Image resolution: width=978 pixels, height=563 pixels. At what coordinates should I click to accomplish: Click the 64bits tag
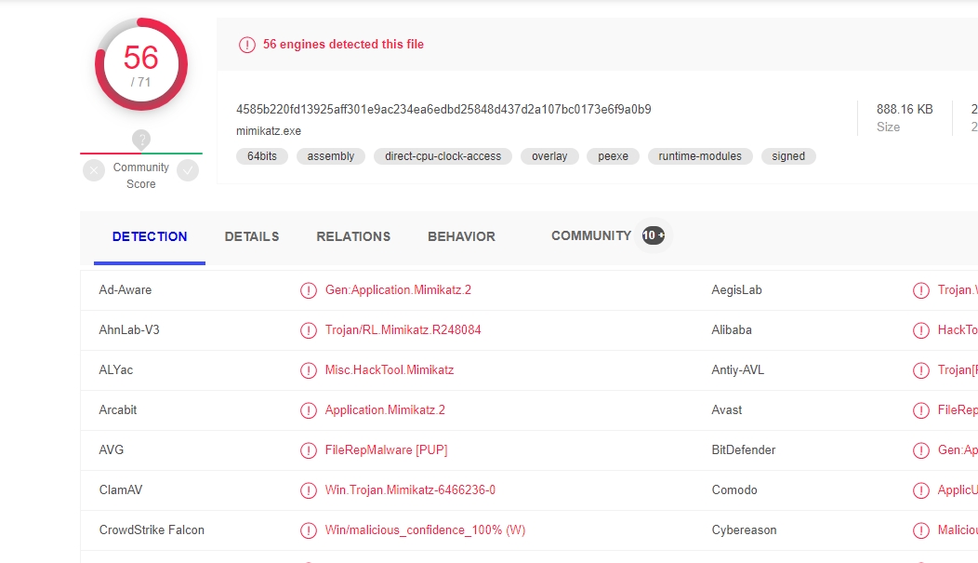point(262,156)
